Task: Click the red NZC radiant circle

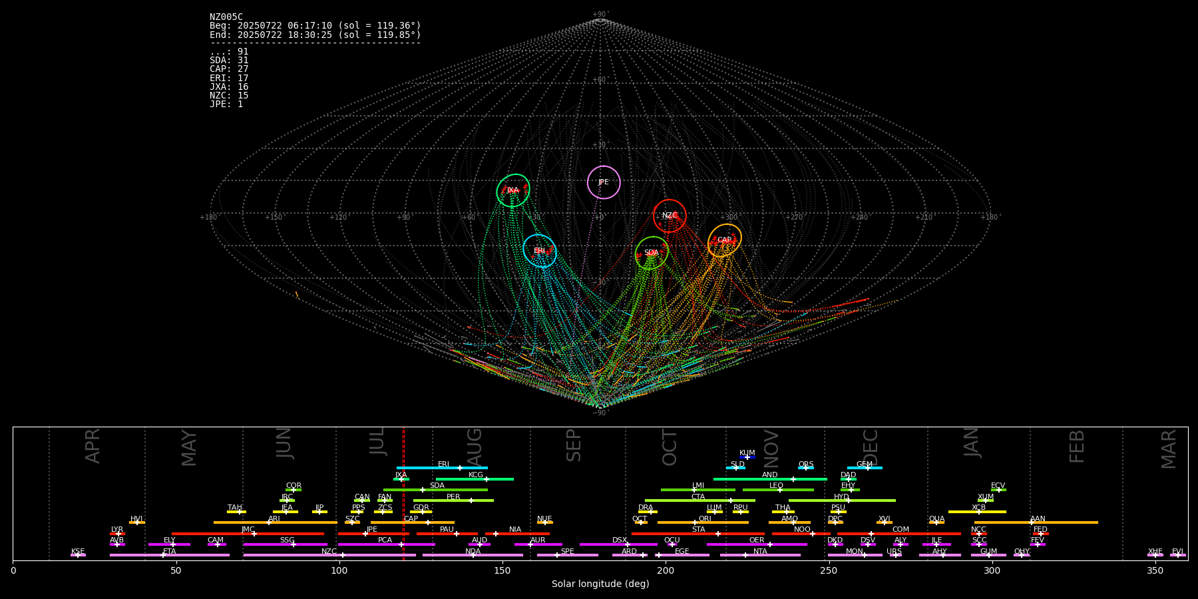Action: pyautogui.click(x=670, y=216)
